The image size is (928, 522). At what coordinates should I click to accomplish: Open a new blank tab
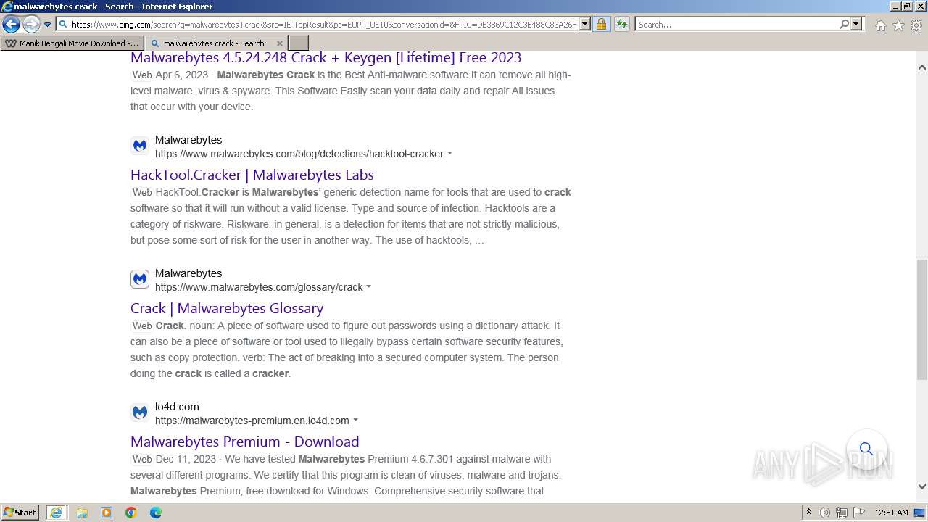pos(299,43)
